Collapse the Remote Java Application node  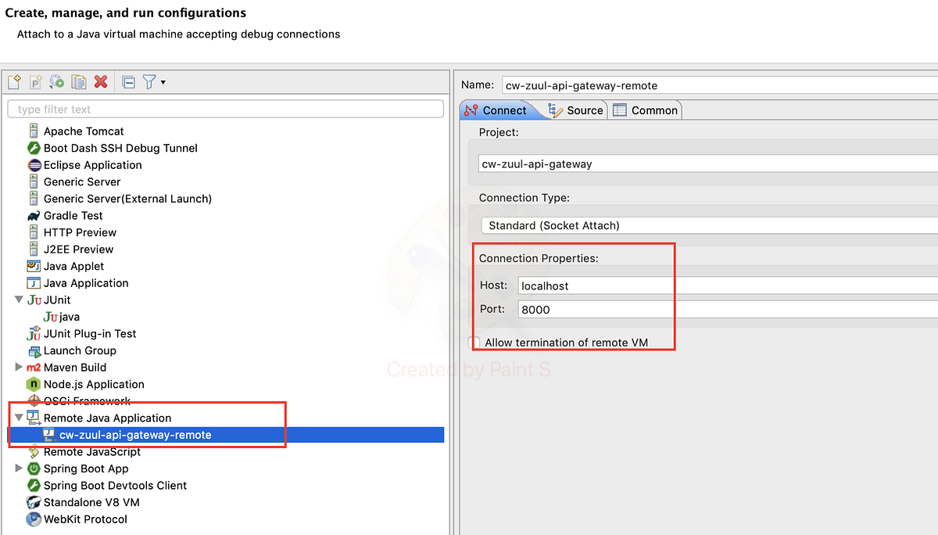click(19, 418)
